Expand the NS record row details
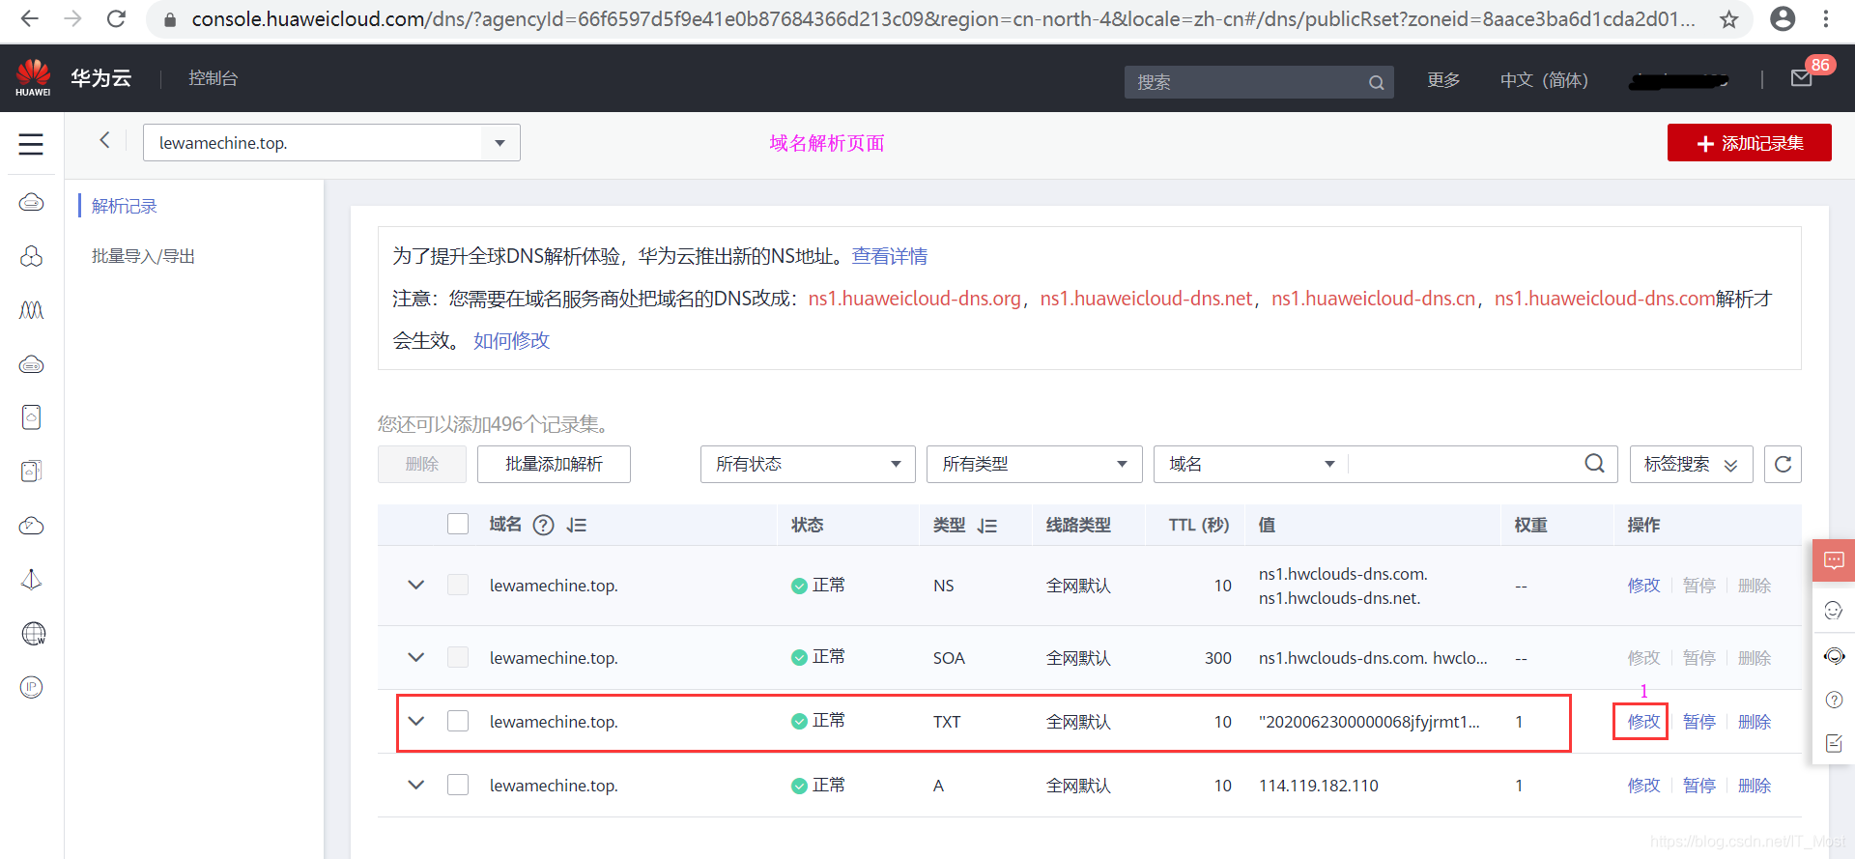The image size is (1855, 859). tap(416, 585)
